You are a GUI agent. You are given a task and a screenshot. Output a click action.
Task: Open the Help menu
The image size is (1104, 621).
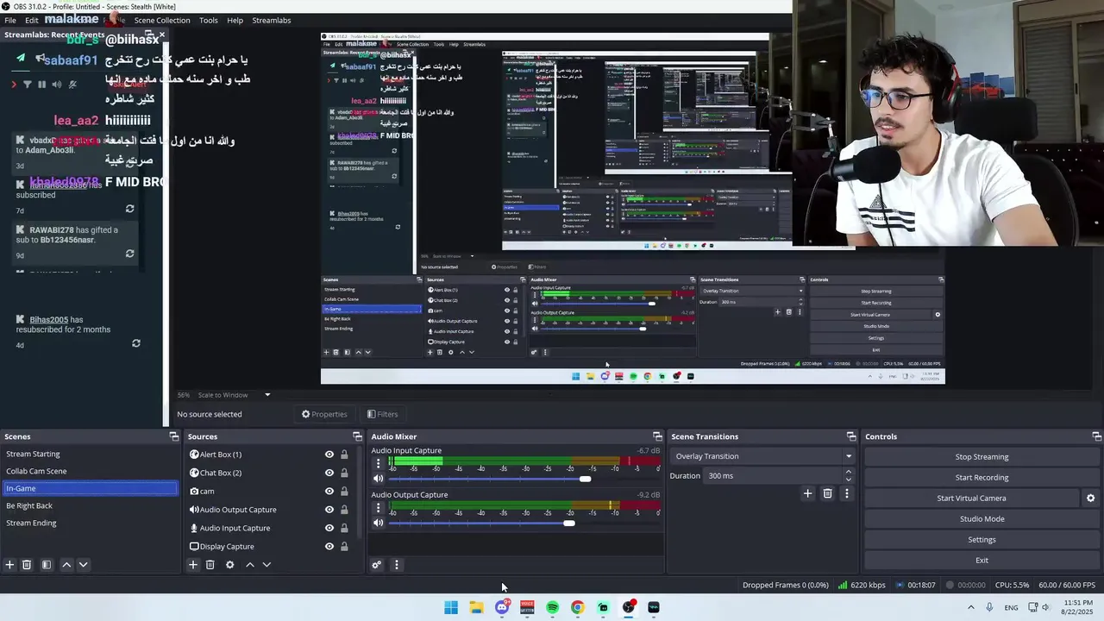point(235,20)
